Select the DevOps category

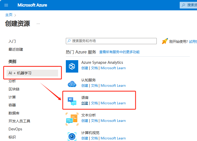(x=15, y=129)
